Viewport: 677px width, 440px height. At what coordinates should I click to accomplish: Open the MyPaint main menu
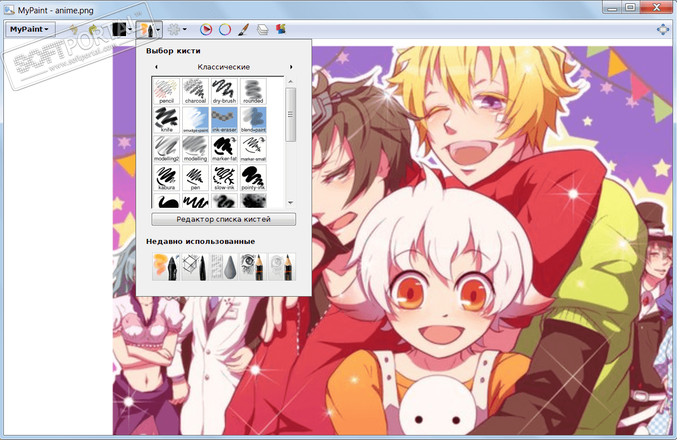29,29
